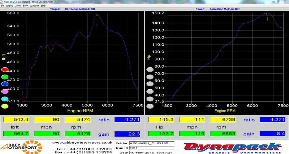
Task: Click the abbeymotorsport.co.uk website link
Action: (82, 142)
